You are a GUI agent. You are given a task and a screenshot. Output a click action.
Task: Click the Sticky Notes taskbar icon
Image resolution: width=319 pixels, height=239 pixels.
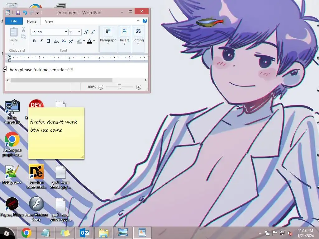click(65, 233)
